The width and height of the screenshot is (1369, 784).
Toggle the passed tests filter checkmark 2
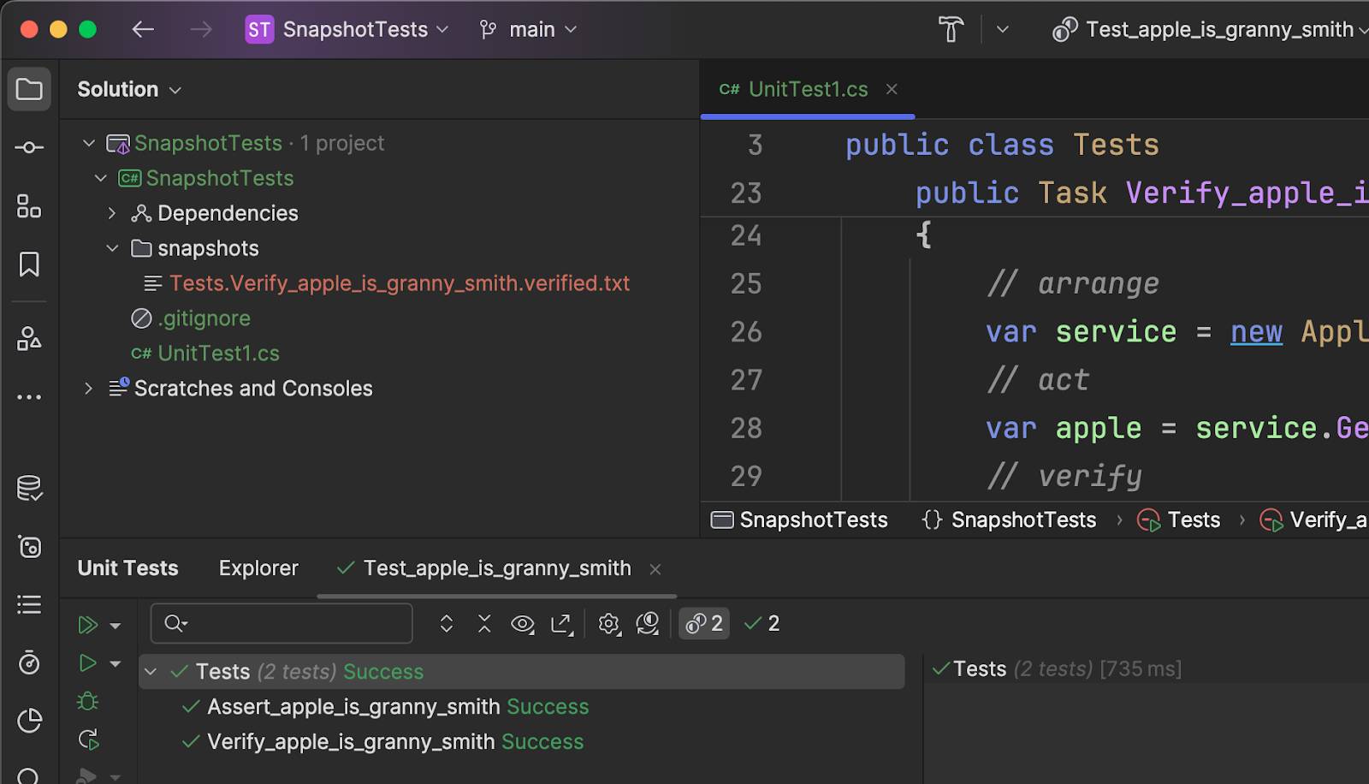762,624
